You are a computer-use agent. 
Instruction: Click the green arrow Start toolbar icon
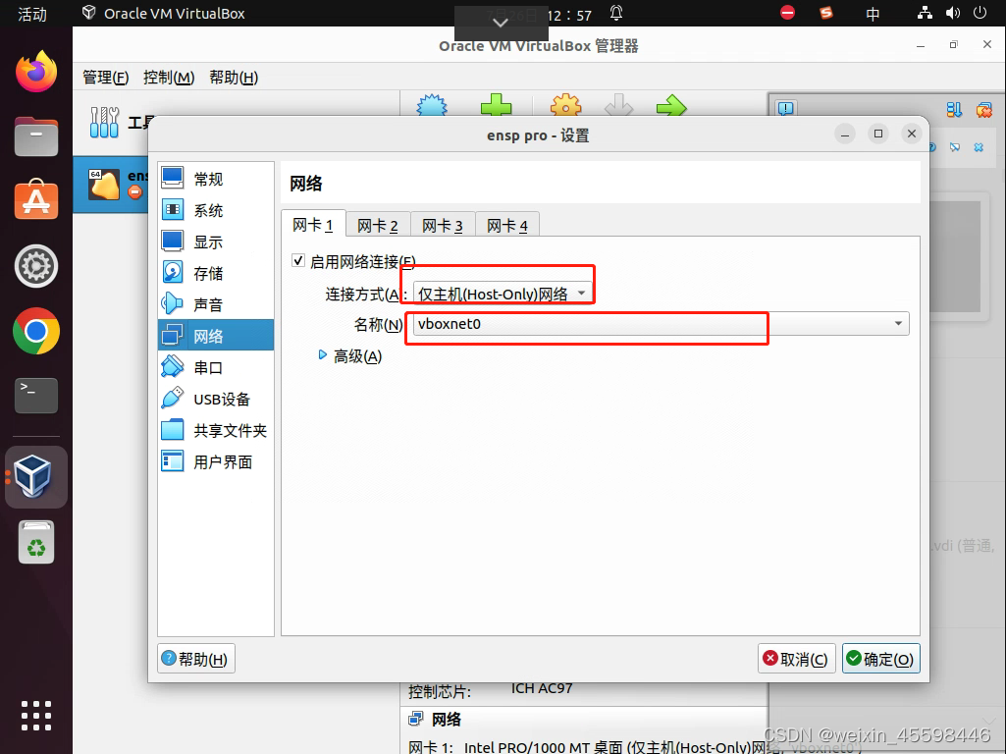pyautogui.click(x=671, y=105)
